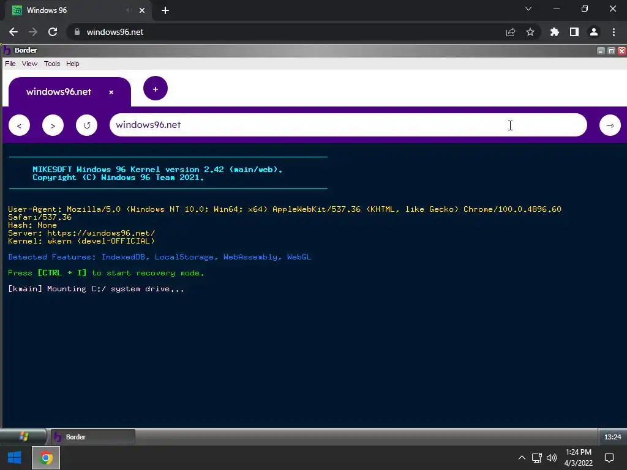Click the [CTRL + I] recovery hint

point(62,273)
